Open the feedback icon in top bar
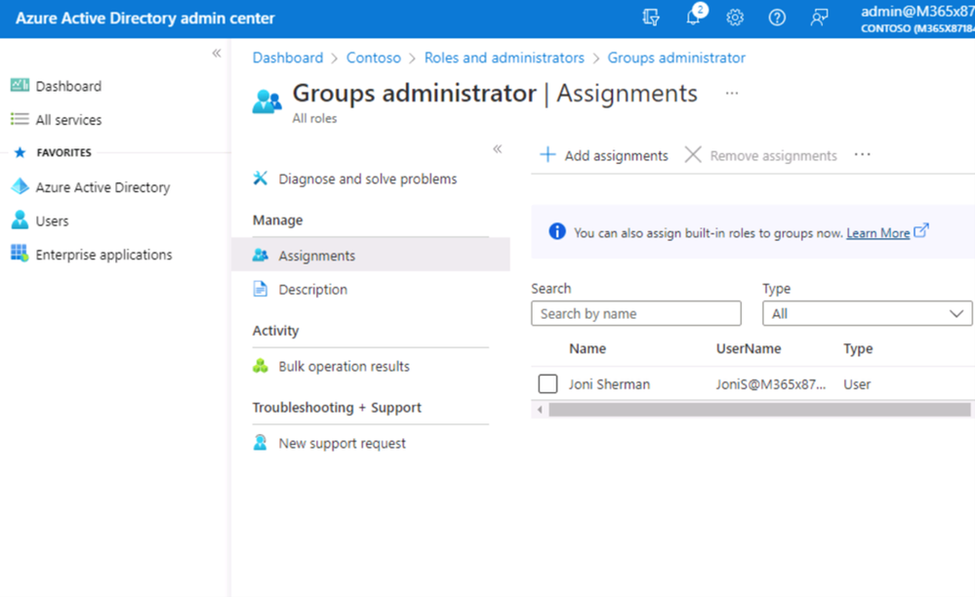The image size is (975, 597). pos(819,18)
